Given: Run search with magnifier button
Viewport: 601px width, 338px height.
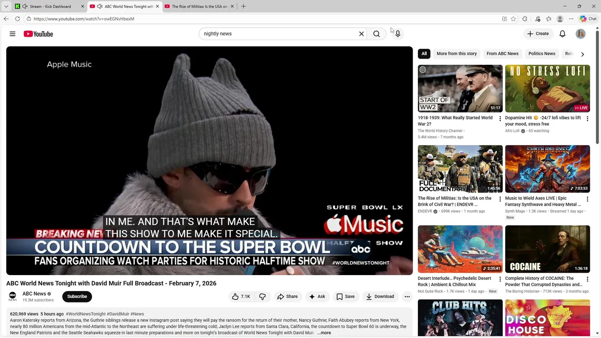Looking at the screenshot, I should pyautogui.click(x=377, y=34).
